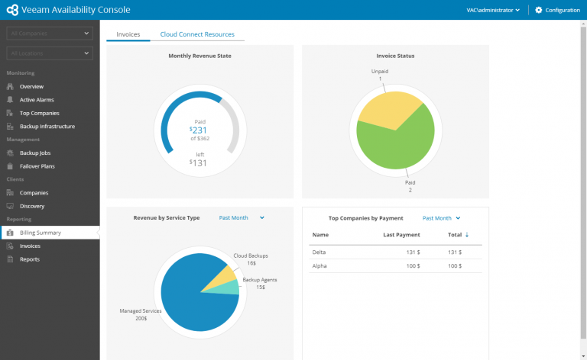
Task: Open Overview from the sidebar icon
Action: point(10,86)
